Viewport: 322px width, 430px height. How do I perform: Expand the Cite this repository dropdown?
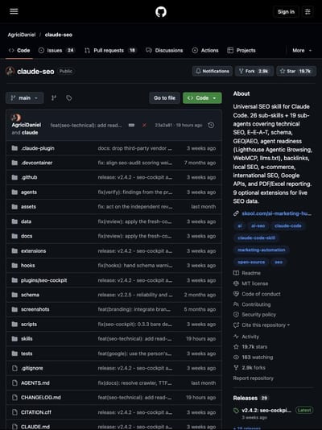[266, 325]
